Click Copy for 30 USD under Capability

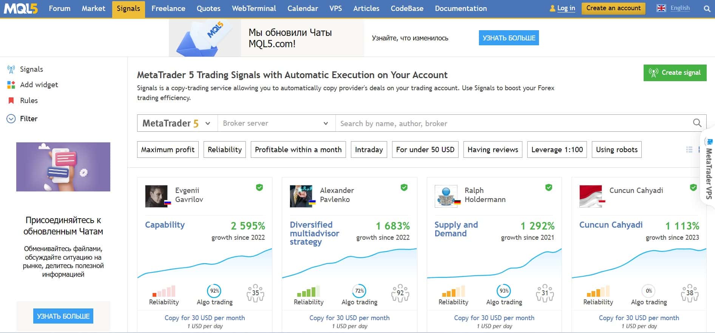click(x=205, y=318)
